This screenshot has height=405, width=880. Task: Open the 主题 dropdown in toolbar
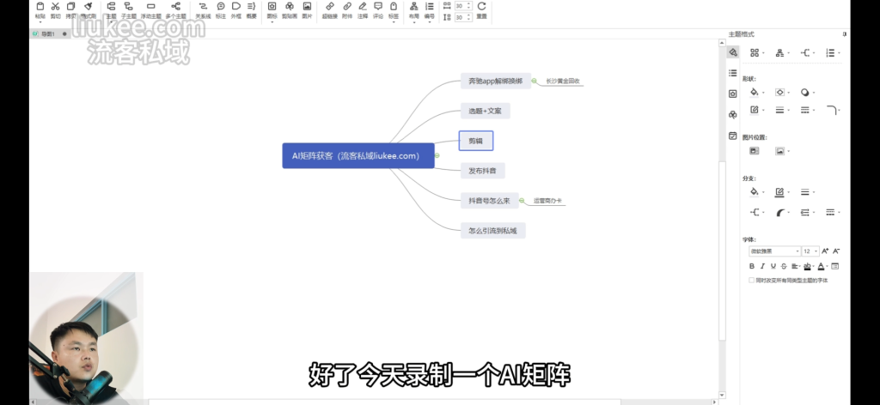click(111, 22)
